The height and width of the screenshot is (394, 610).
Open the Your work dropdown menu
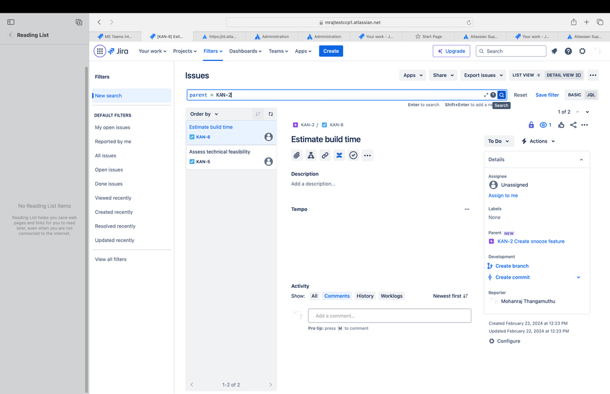(x=153, y=51)
